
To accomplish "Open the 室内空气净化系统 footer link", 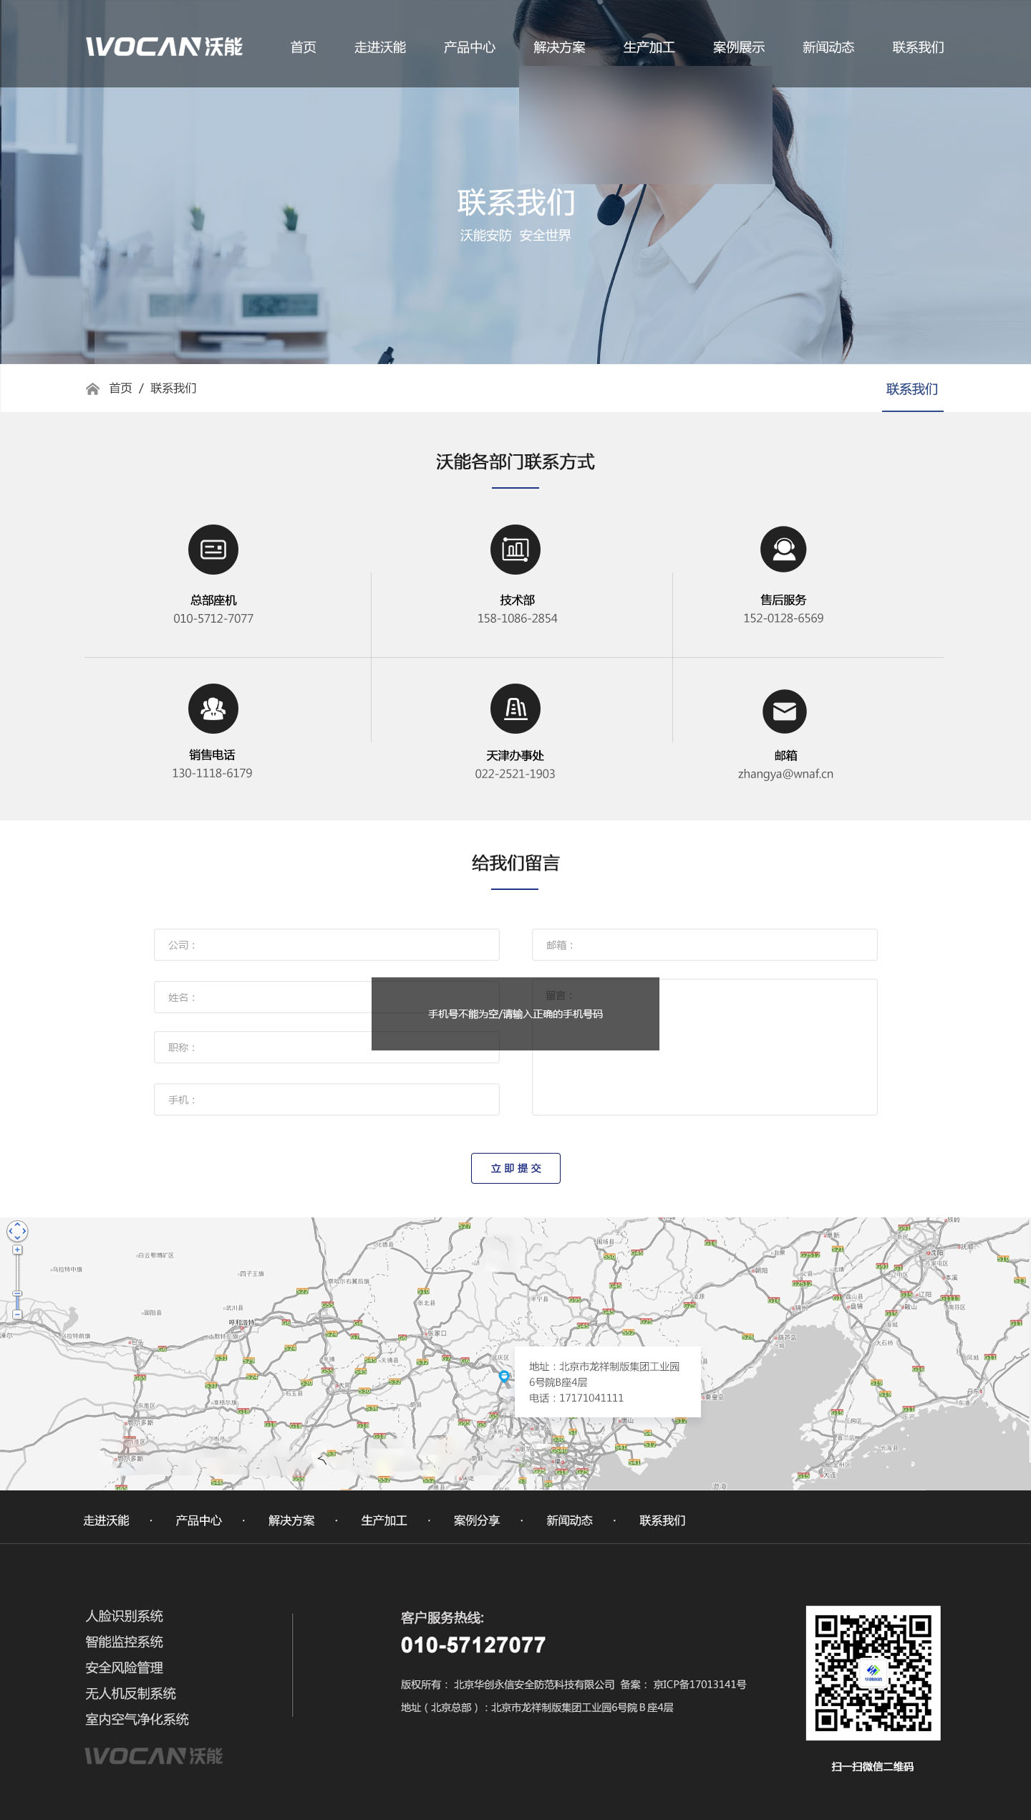I will coord(137,1719).
